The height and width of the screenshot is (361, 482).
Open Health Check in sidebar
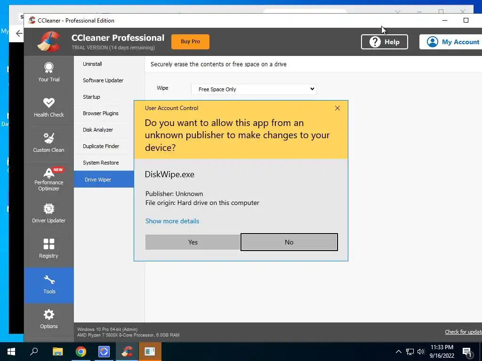coord(49,109)
